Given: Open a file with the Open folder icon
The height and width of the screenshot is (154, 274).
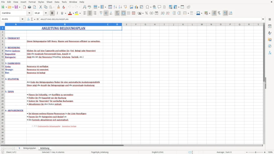Looking at the screenshot, I should coord(9,7).
